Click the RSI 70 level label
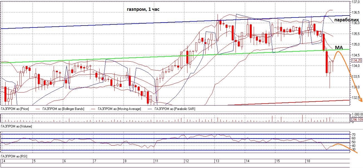The height and width of the screenshot is (168, 363). pos(354,134)
